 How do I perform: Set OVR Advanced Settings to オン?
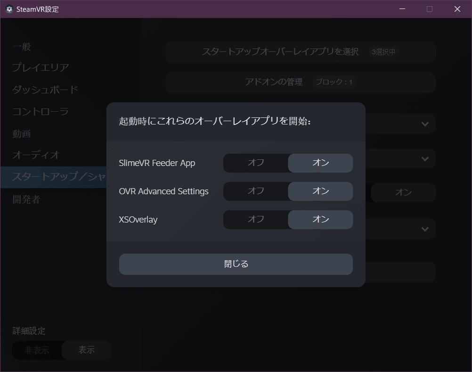pos(321,191)
